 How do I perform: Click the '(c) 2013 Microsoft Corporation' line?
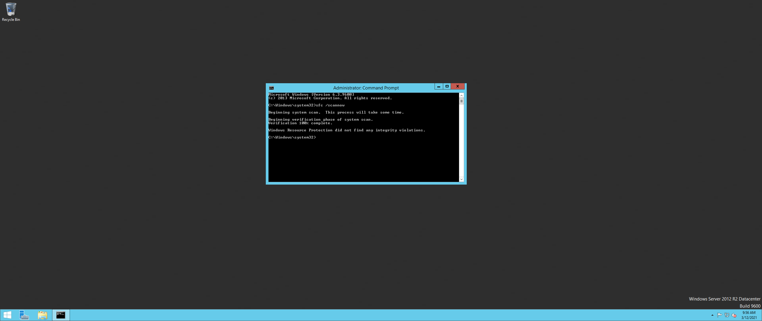pyautogui.click(x=330, y=98)
